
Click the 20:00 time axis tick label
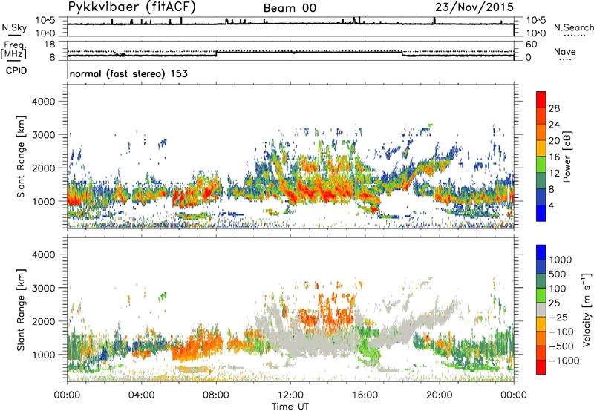coord(440,395)
